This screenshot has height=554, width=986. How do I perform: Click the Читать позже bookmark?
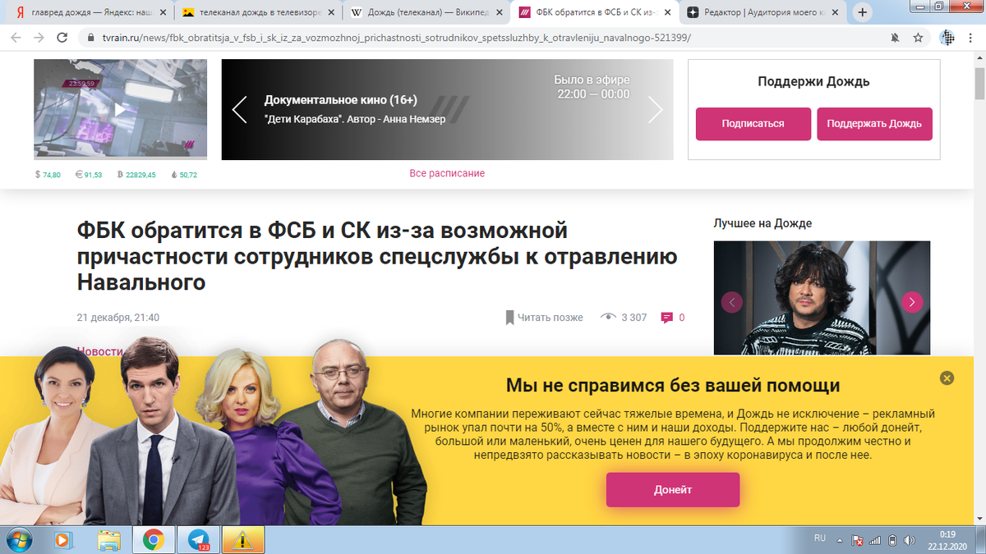pos(544,318)
